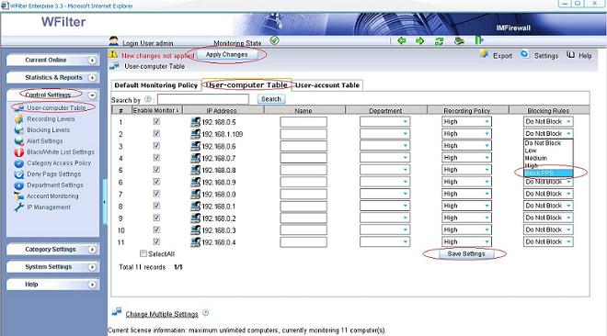Image resolution: width=607 pixels, height=336 pixels.
Task: Uncheck Enable Monitor for 192.168.0.8
Action: (156, 170)
